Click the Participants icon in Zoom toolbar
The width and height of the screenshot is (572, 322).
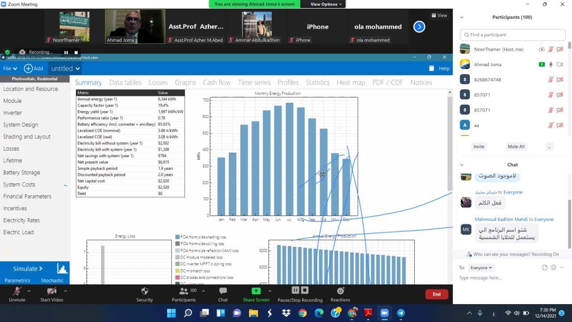pyautogui.click(x=183, y=291)
